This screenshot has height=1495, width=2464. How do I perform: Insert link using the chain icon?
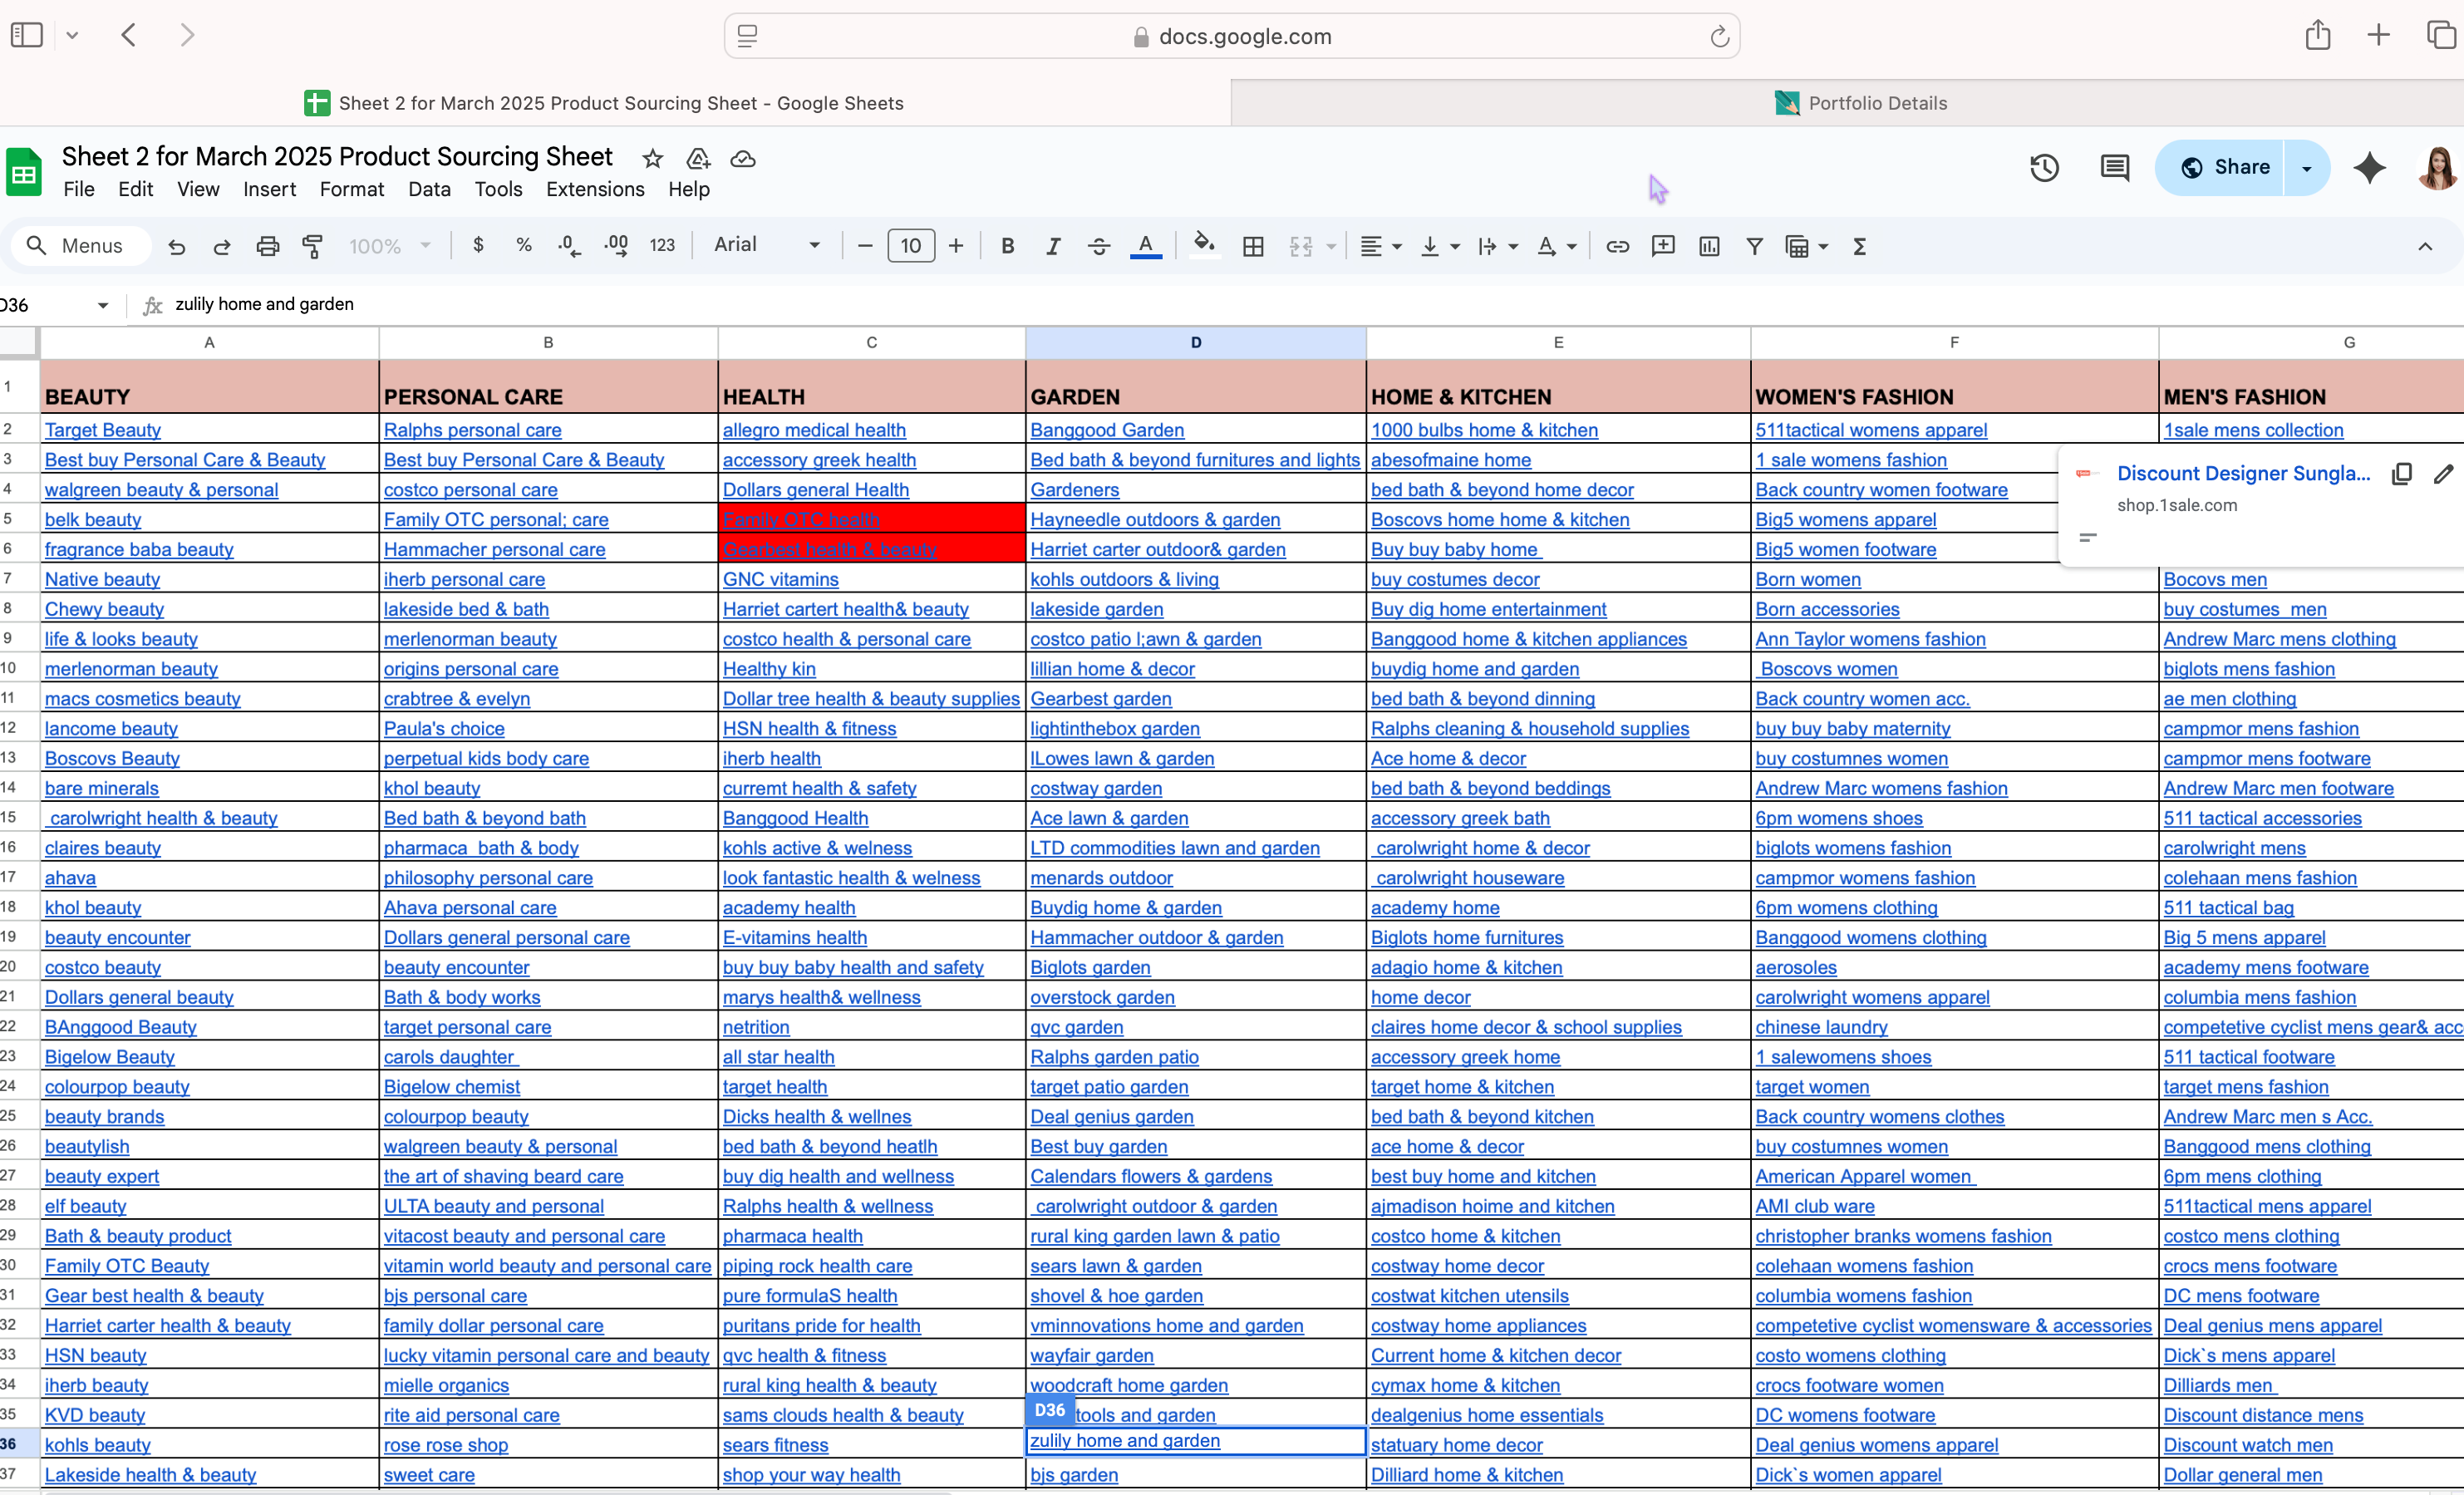pyautogui.click(x=1617, y=246)
